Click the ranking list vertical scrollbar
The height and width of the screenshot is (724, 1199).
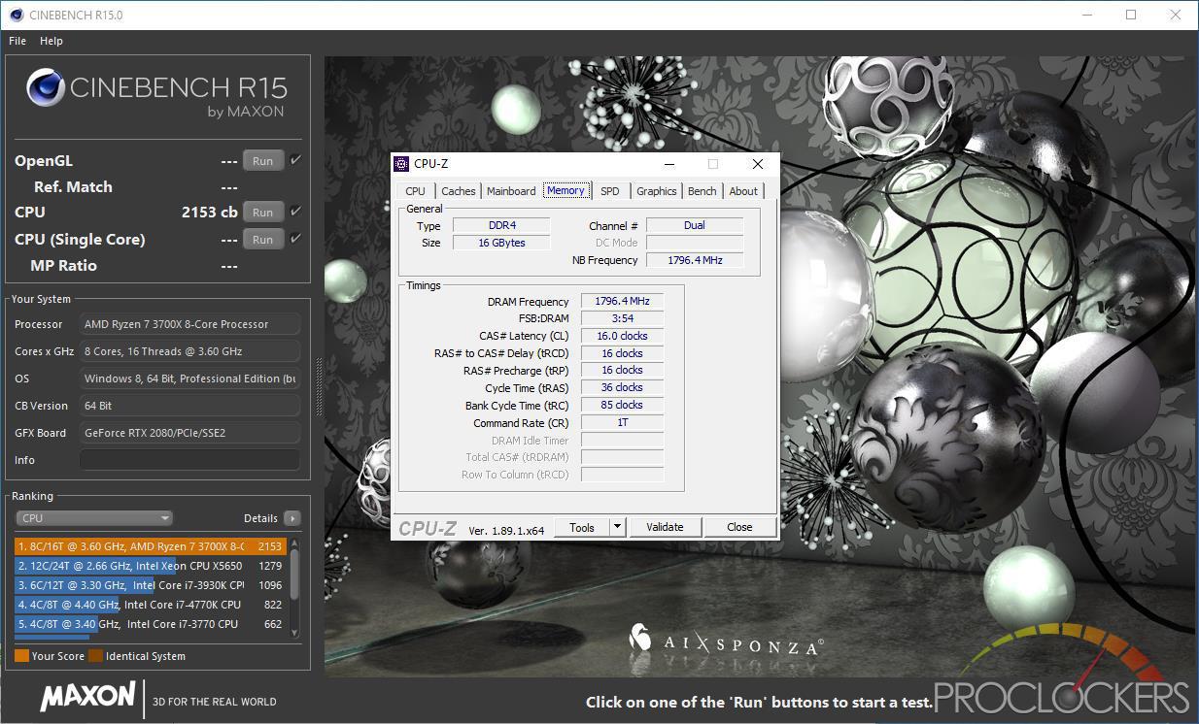tap(294, 588)
